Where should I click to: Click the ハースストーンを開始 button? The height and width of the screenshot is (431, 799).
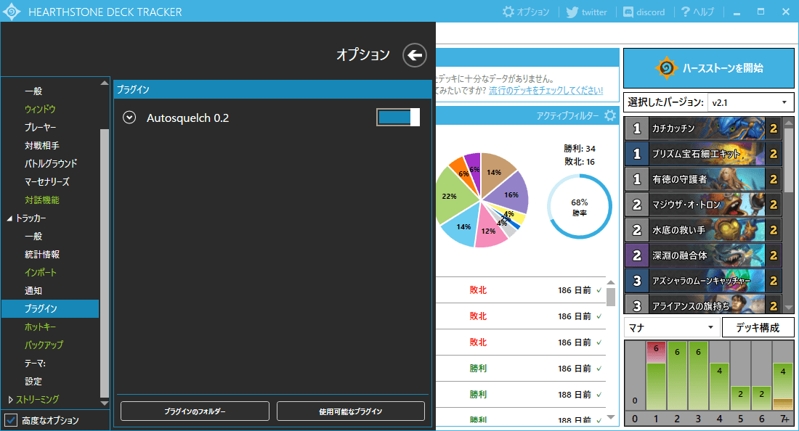709,68
